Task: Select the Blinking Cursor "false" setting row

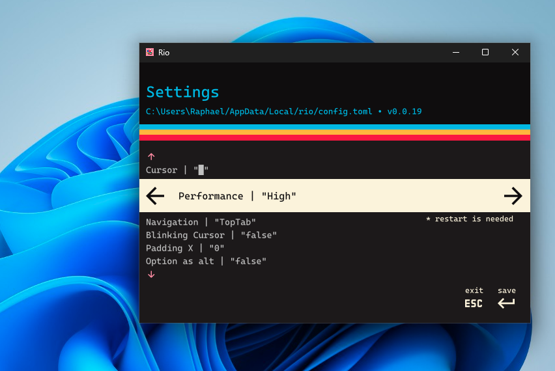Action: click(x=211, y=235)
